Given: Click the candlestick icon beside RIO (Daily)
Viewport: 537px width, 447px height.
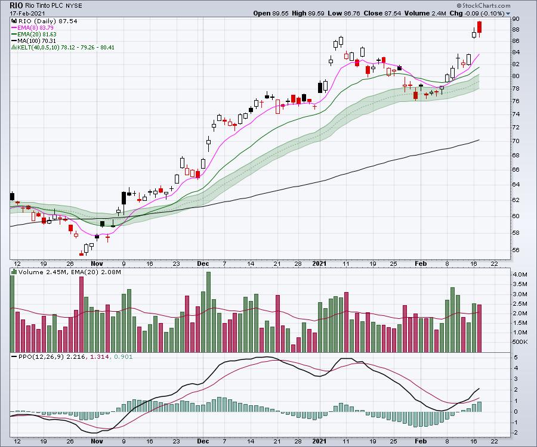Looking at the screenshot, I should pos(13,20).
